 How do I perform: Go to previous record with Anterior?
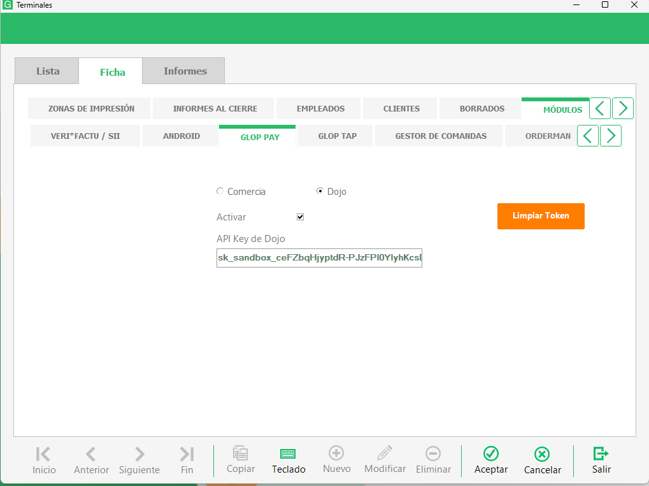[x=91, y=461]
